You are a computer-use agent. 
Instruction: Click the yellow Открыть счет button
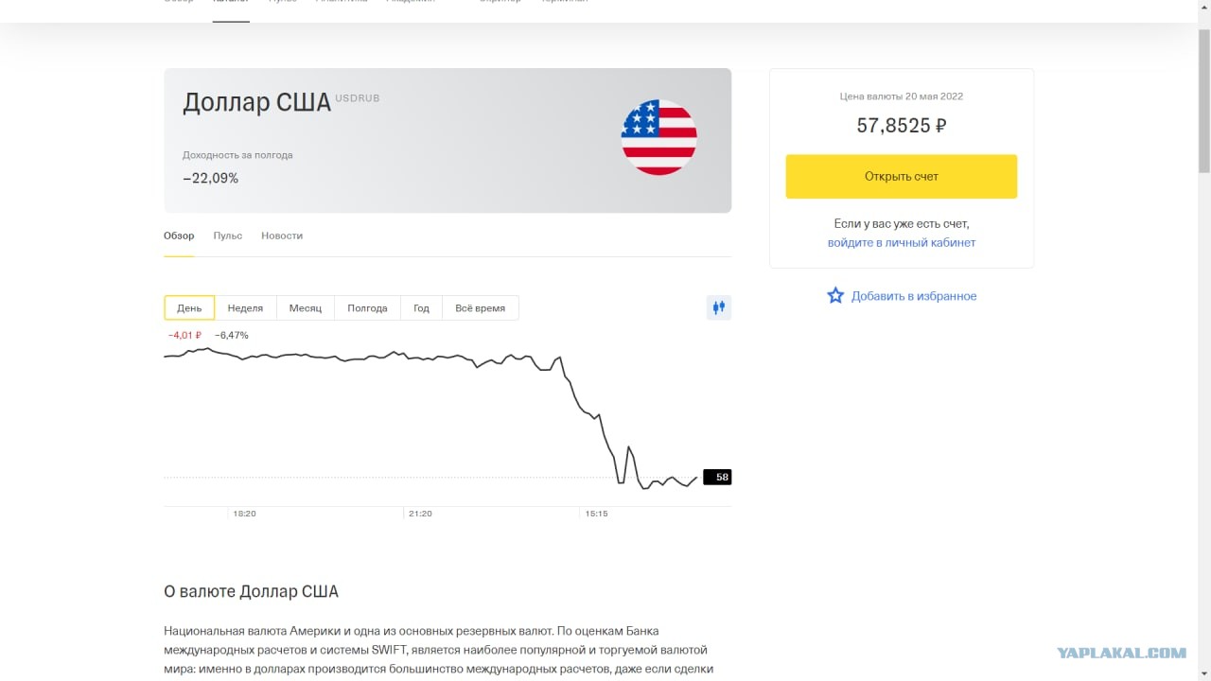[x=902, y=177]
